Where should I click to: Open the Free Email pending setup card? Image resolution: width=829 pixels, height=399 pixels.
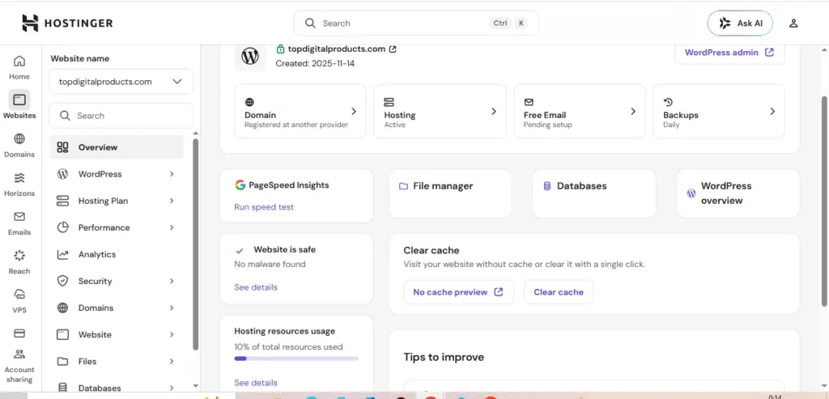580,112
